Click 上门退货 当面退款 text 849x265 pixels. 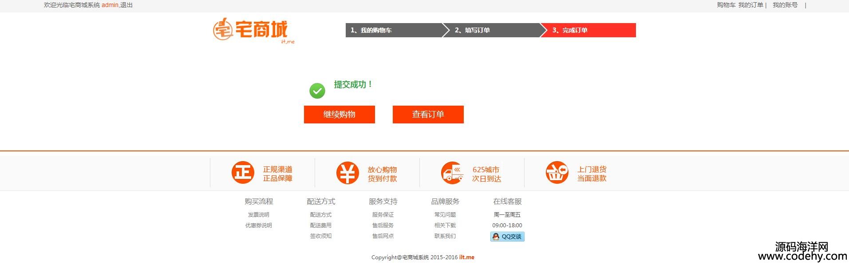coord(592,174)
